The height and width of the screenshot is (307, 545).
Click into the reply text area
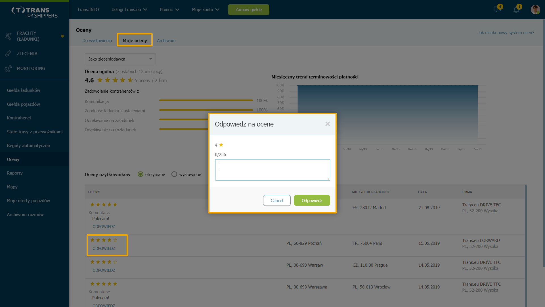point(272,170)
